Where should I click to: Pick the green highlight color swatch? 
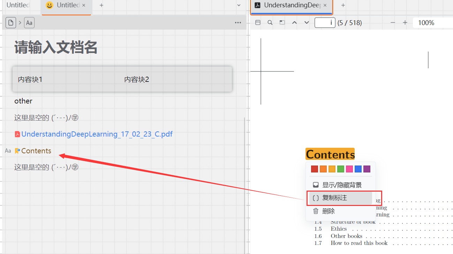coord(341,169)
